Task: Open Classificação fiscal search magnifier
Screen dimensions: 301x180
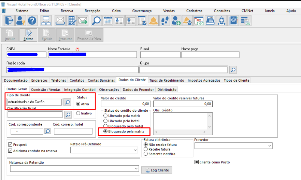Action: (68, 115)
